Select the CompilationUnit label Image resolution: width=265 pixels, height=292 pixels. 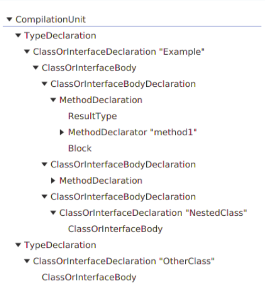(x=51, y=19)
